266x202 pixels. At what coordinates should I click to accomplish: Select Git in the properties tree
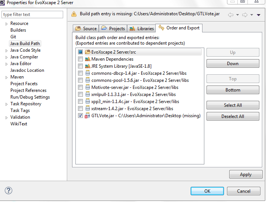(x=13, y=37)
